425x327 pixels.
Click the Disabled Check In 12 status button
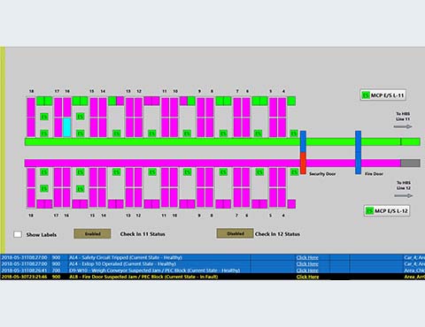(236, 233)
